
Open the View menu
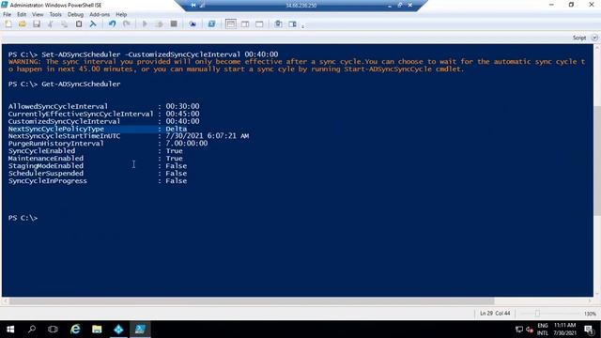pyautogui.click(x=38, y=15)
